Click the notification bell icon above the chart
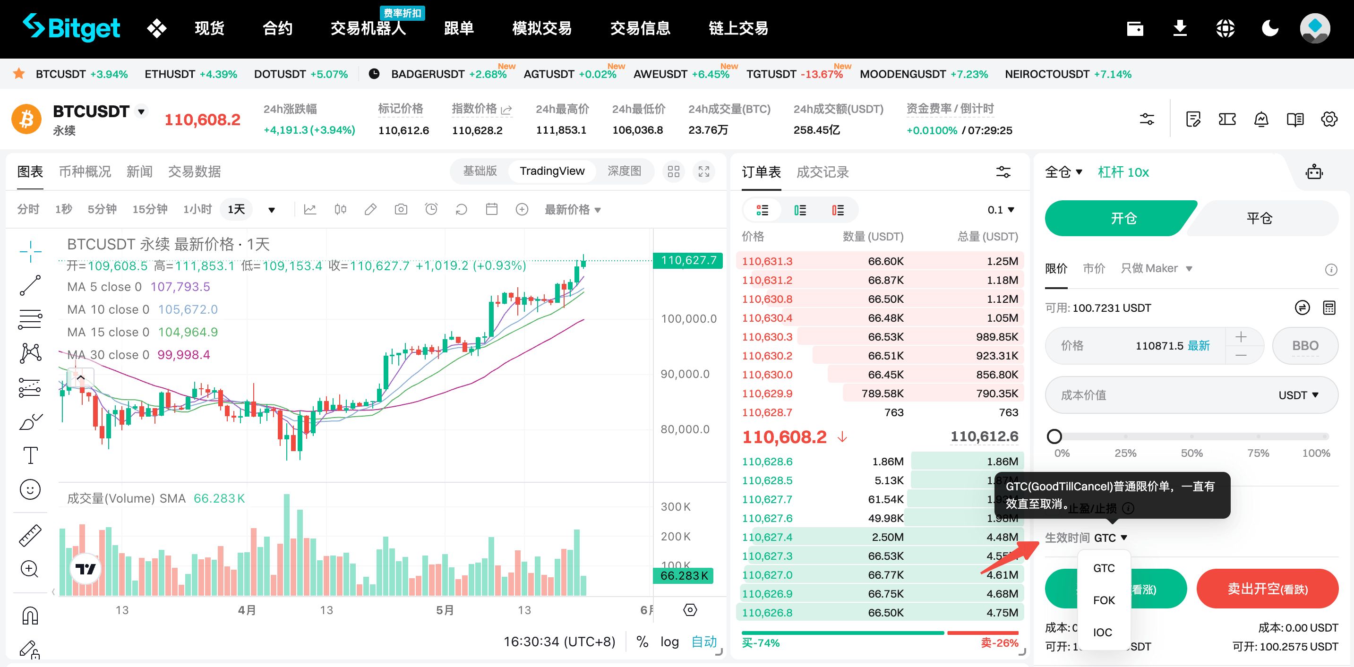Screen dimensions: 1354x667 coord(1261,120)
